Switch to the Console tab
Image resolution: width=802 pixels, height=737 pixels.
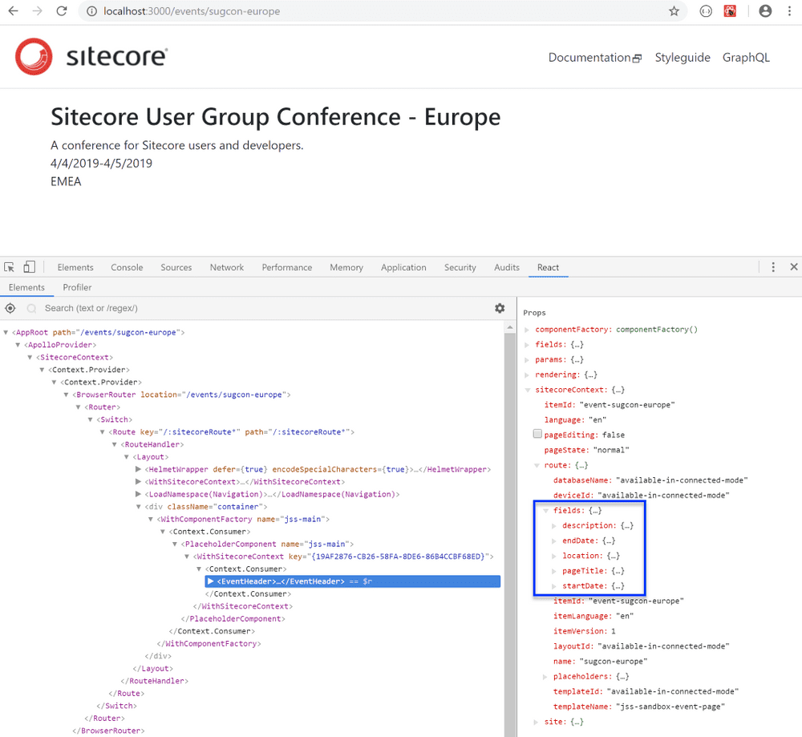click(127, 267)
